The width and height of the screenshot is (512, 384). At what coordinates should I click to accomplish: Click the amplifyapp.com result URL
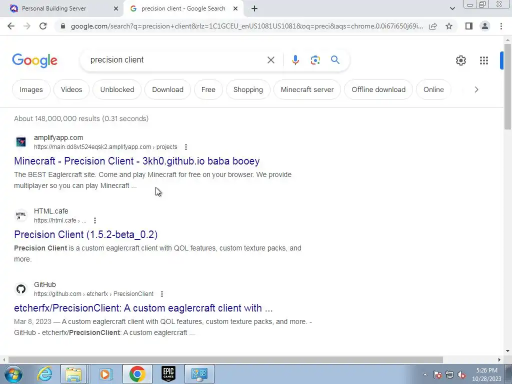[105, 147]
